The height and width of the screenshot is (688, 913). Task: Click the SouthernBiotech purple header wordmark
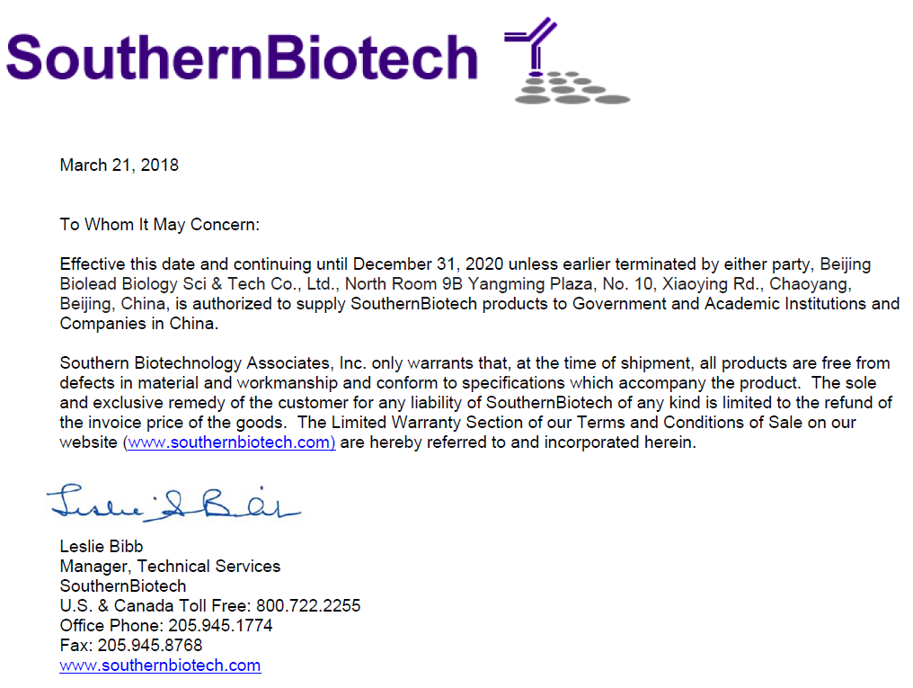(x=242, y=56)
